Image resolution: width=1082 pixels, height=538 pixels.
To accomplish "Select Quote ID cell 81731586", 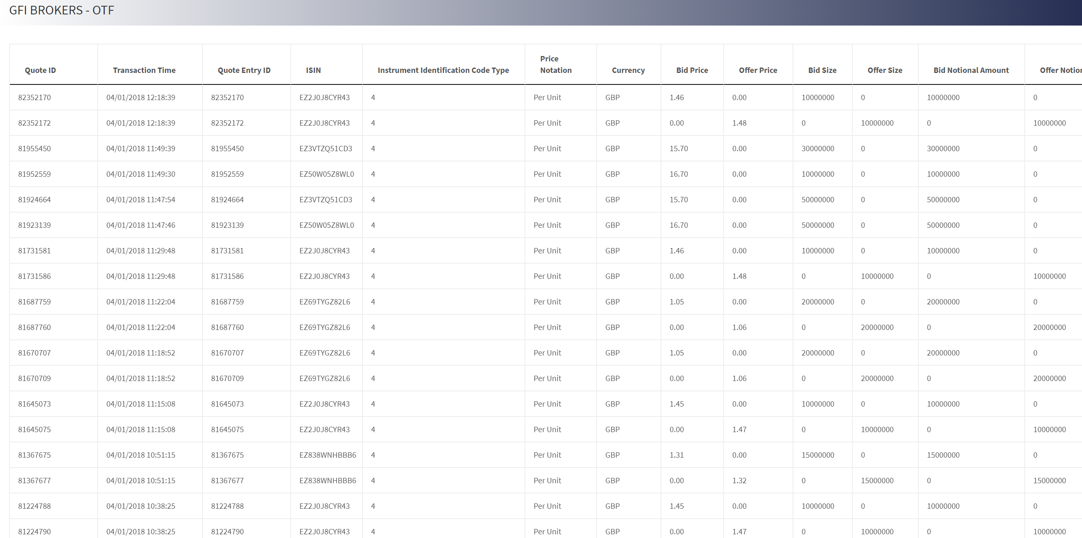I will pyautogui.click(x=35, y=276).
